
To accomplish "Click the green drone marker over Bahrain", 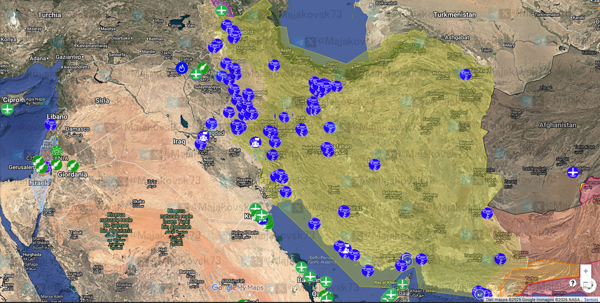I will tap(310, 277).
